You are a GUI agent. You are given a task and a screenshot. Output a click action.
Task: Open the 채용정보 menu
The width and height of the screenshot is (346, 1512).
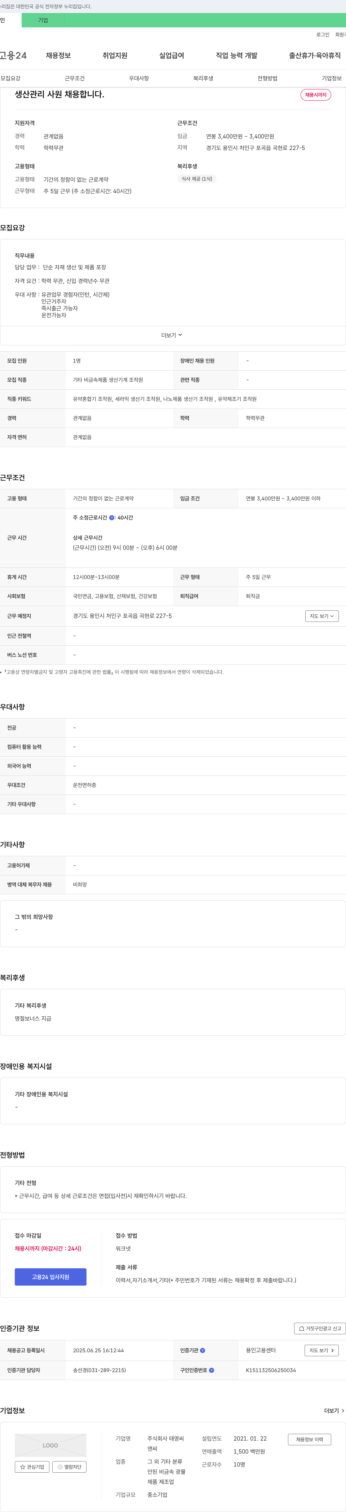(x=58, y=56)
